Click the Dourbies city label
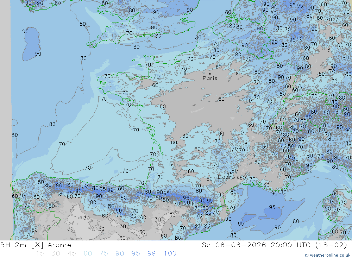 228,177
